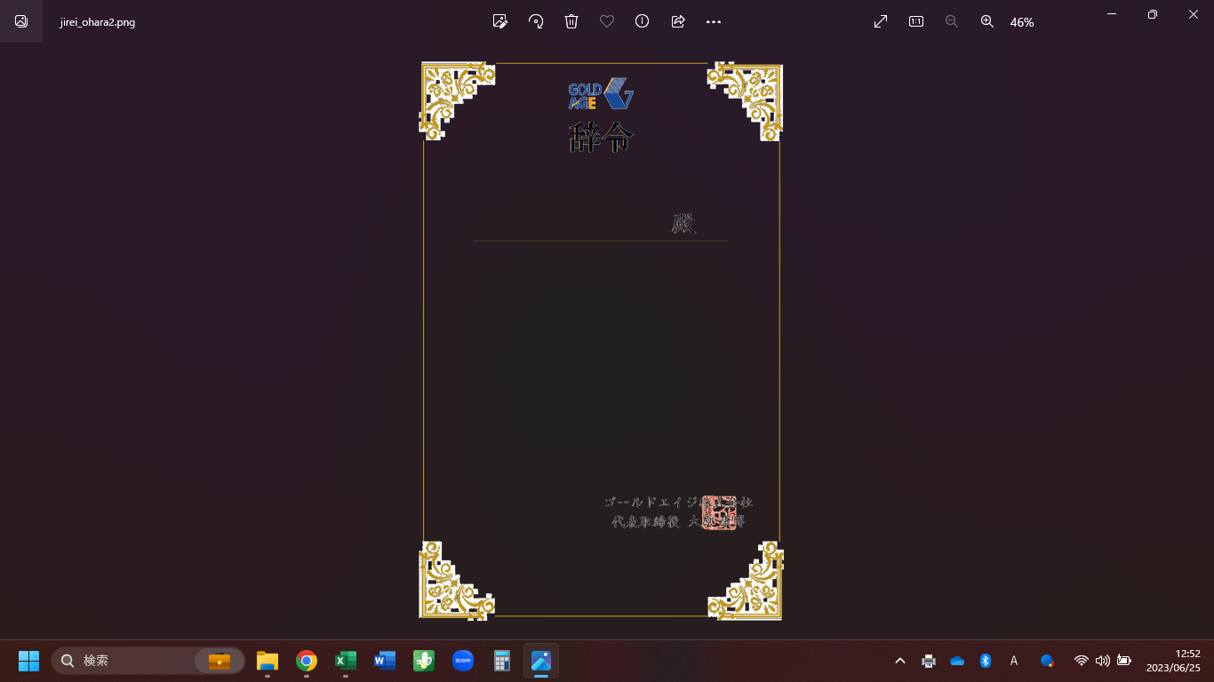Image resolution: width=1214 pixels, height=682 pixels.
Task: Show file info with the info icon
Action: coord(642,21)
